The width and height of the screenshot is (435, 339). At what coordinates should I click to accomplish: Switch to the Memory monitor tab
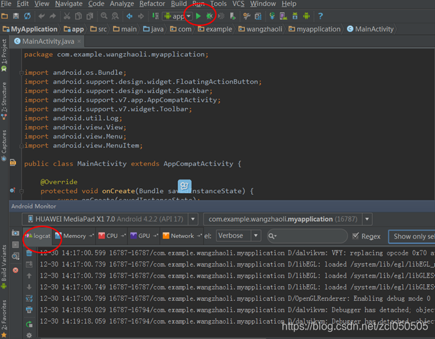(74, 236)
